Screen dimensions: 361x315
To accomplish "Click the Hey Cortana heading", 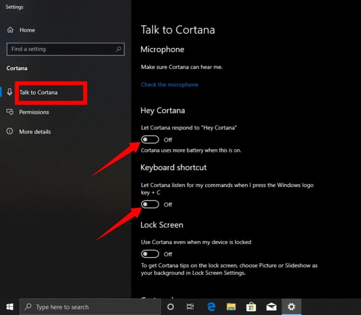I will [163, 111].
